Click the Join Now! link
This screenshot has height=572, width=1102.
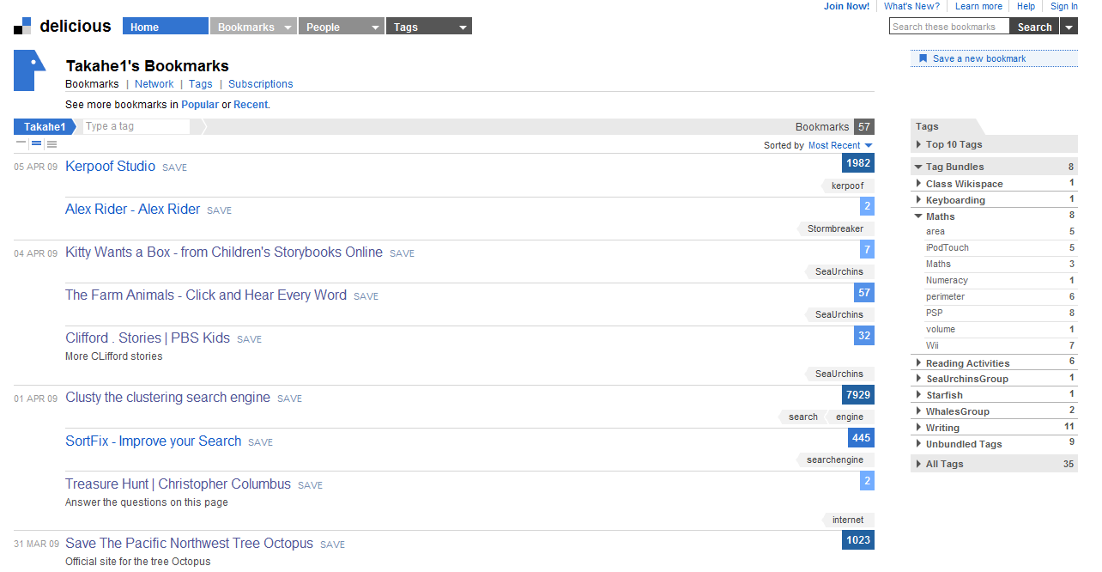point(846,6)
